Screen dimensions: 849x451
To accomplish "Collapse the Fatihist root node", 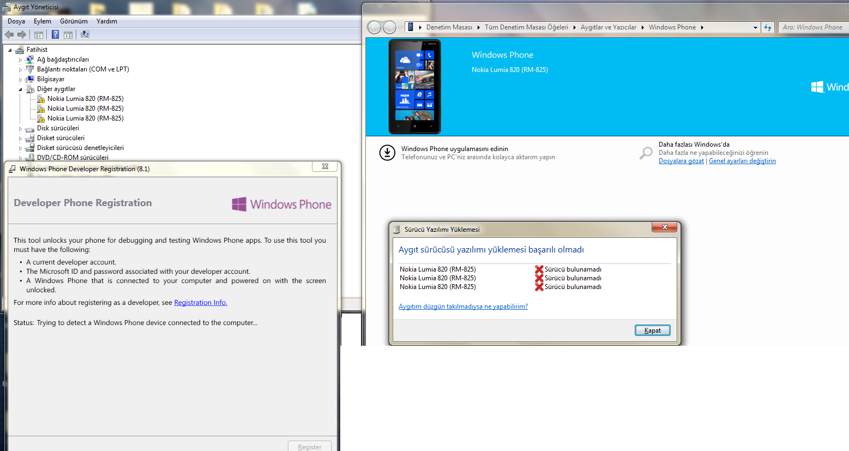I will tap(10, 50).
